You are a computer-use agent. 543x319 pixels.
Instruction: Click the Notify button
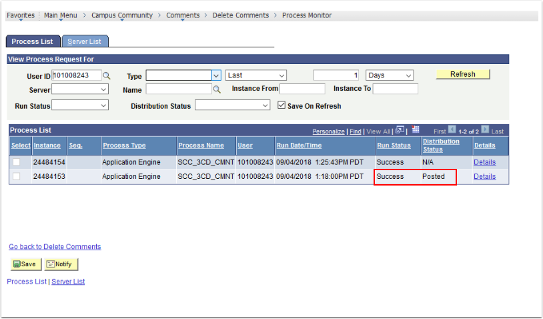[x=61, y=264]
